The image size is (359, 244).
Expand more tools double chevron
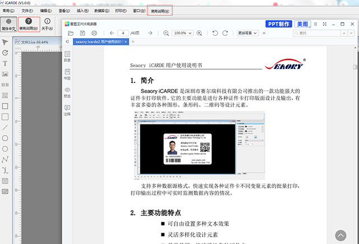point(264,33)
